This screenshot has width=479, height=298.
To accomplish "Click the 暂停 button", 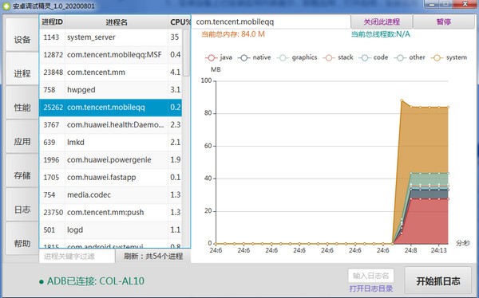I will coord(444,22).
